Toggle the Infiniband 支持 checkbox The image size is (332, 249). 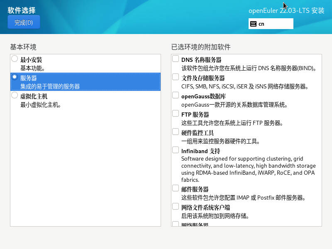pos(175,150)
